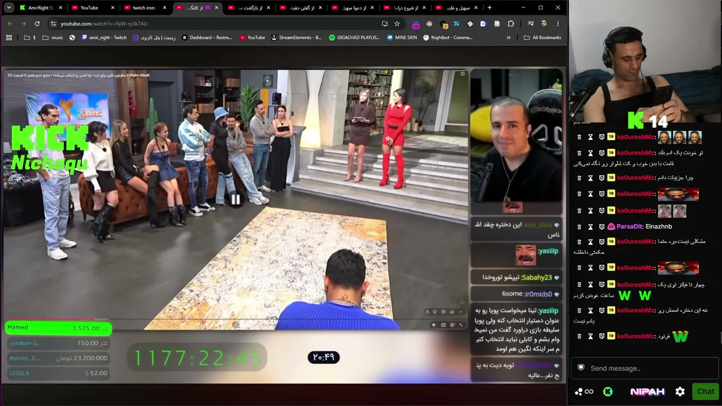This screenshot has width=722, height=406.
Task: Open the '$' bookmark folder
Action: coord(30,38)
